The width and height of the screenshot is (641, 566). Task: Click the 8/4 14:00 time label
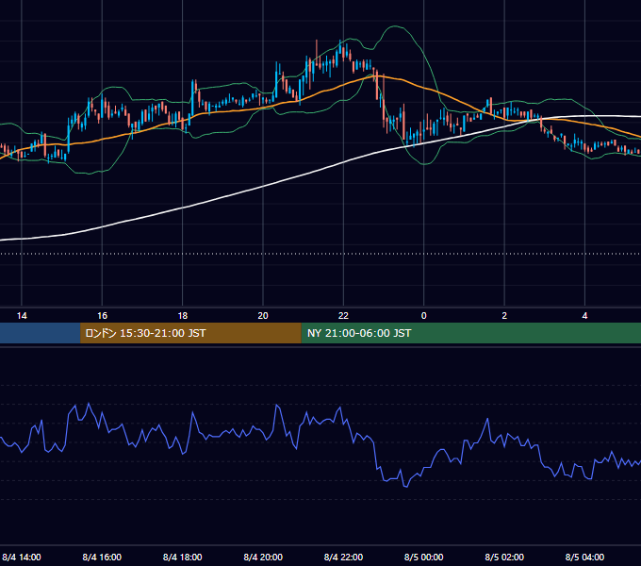[x=22, y=558]
